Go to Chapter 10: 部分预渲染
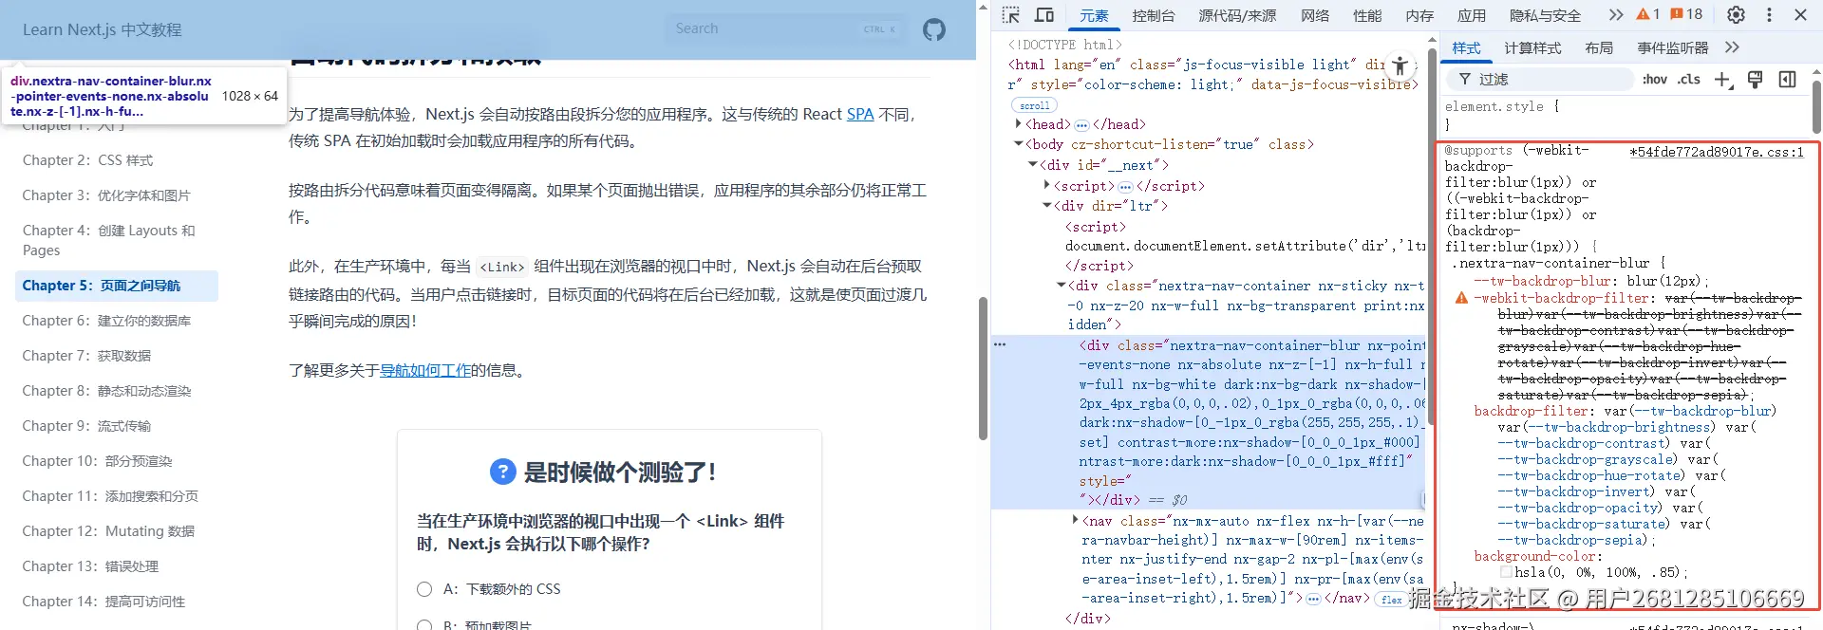 click(97, 461)
